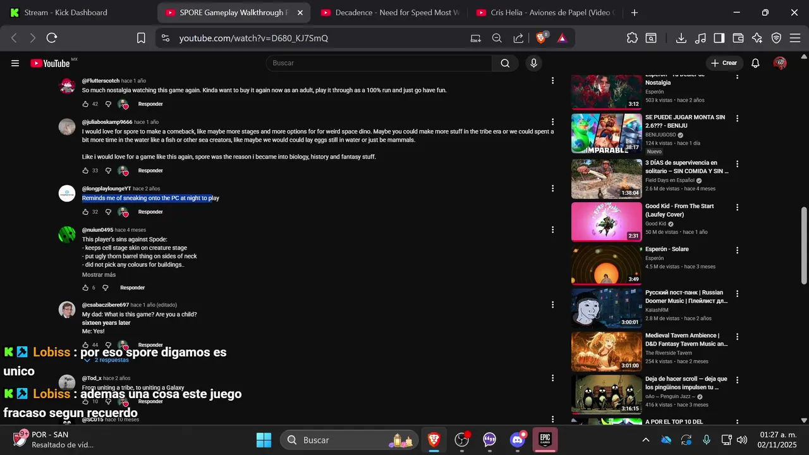Viewport: 809px width, 455px height.
Task: Open the @nuiun0495 channel link
Action: pyautogui.click(x=97, y=230)
